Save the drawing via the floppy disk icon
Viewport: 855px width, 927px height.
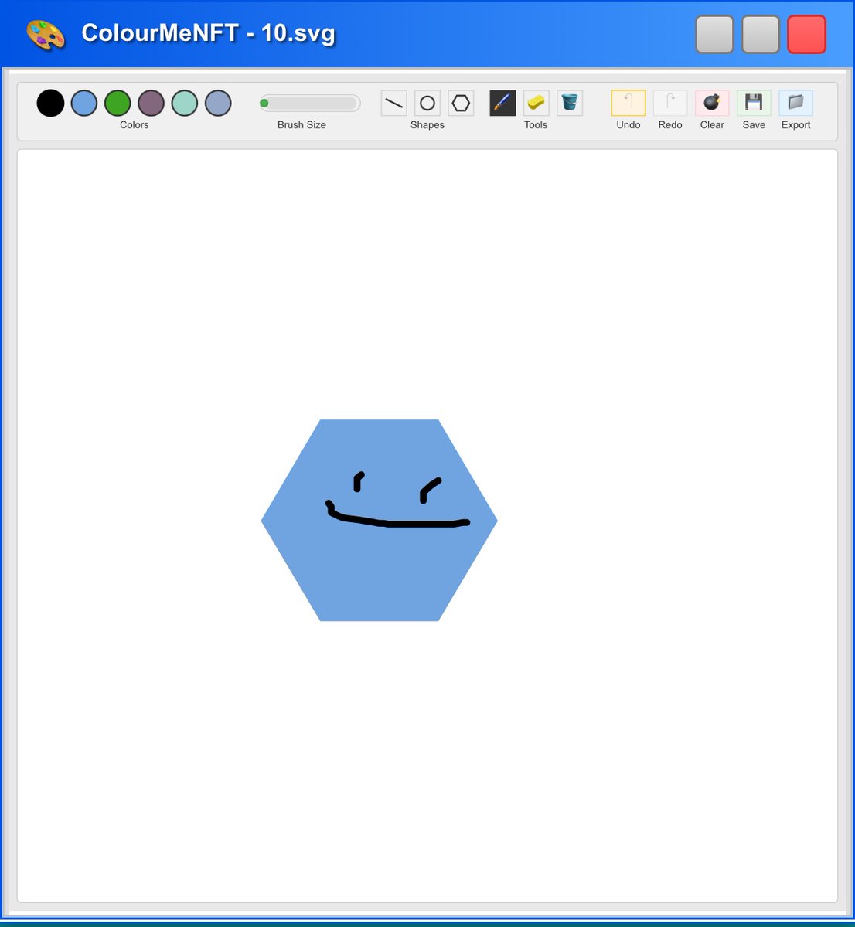pos(753,103)
